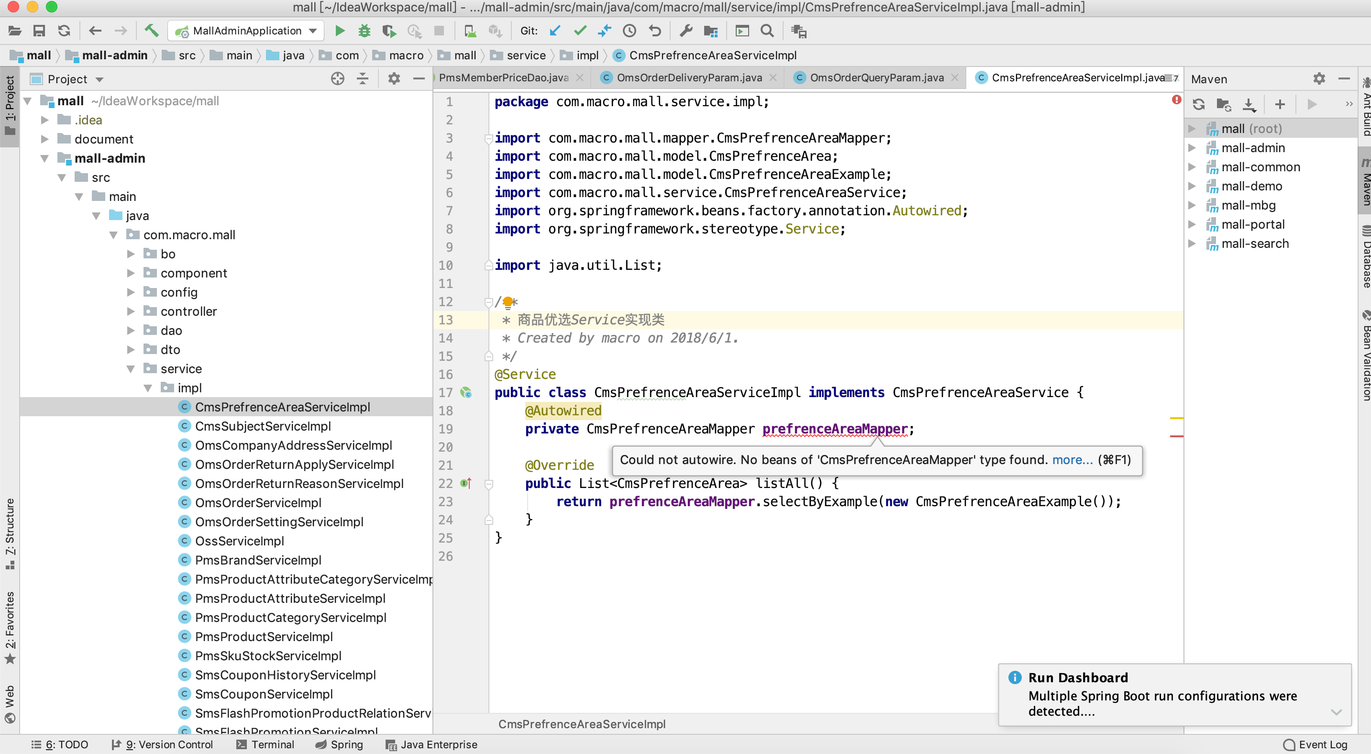Run MallAdminApplication with the green play icon
The width and height of the screenshot is (1371, 754).
pyautogui.click(x=340, y=31)
